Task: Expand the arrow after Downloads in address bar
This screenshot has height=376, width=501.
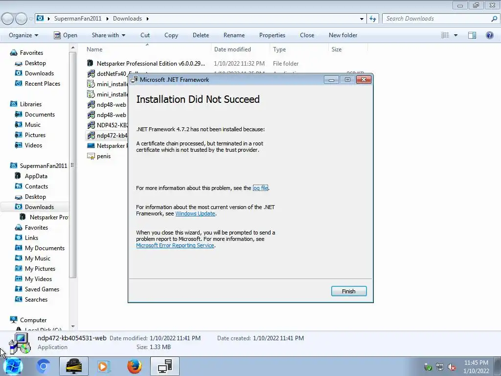Action: [148, 19]
